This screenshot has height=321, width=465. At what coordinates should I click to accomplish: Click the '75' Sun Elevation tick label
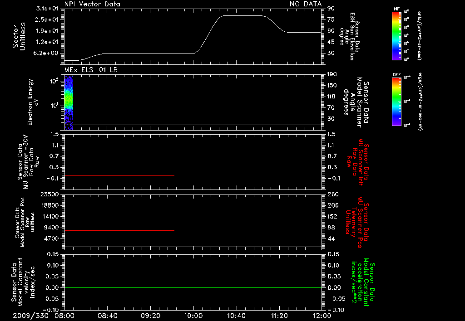click(x=331, y=19)
